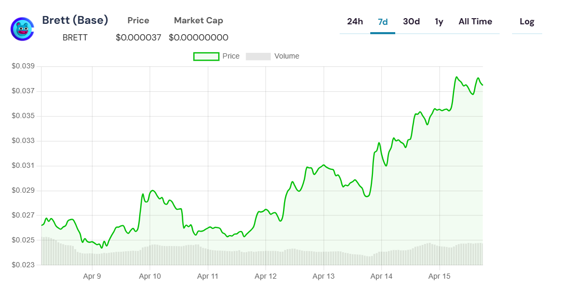Click the $0.037 y-axis label
Image resolution: width=564 pixels, height=288 pixels.
[x=23, y=91]
